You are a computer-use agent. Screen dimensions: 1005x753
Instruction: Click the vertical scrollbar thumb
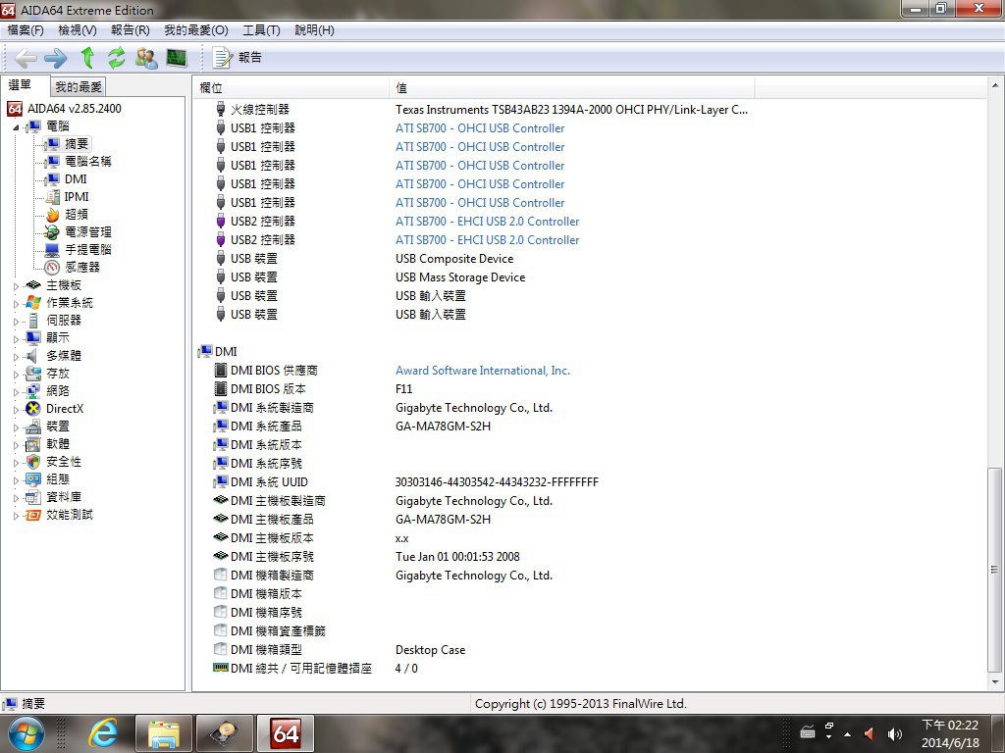coord(995,570)
